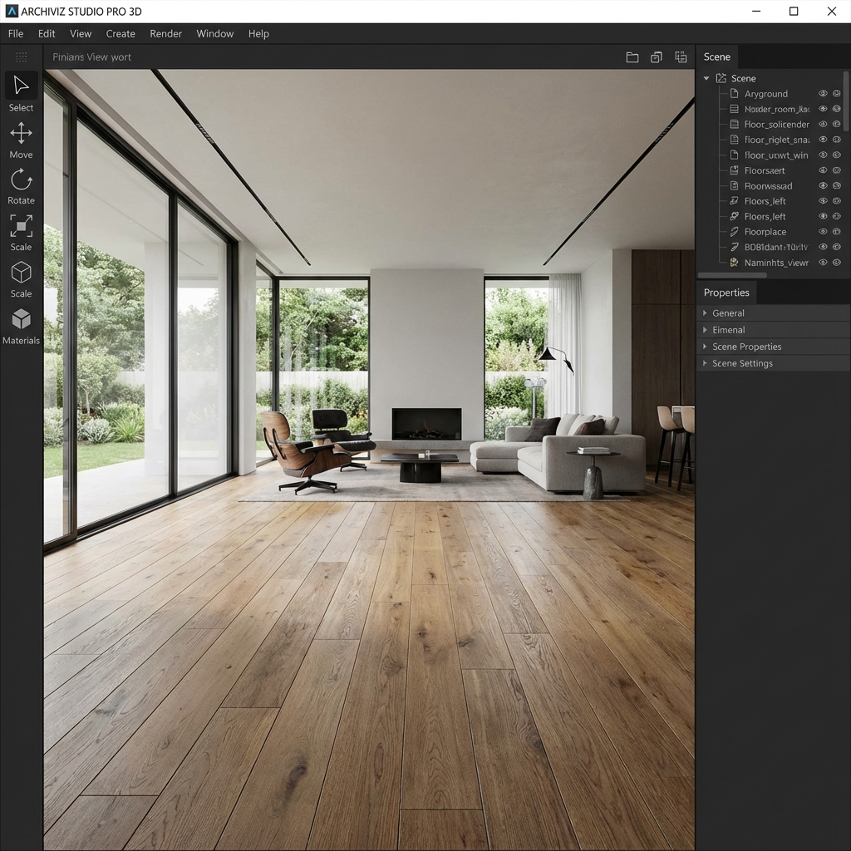Select the Scale tool with corner arrows
This screenshot has height=851, width=851.
pos(21,226)
